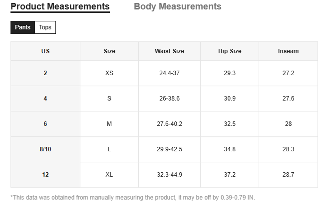Switch to Body Measurements tab
Image resolution: width=331 pixels, height=212 pixels.
click(177, 6)
